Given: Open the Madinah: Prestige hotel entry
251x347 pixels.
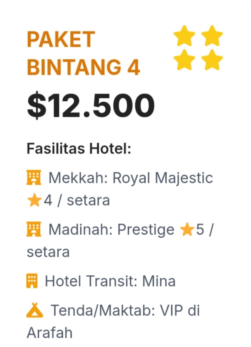Looking at the screenshot, I should 111,230.
